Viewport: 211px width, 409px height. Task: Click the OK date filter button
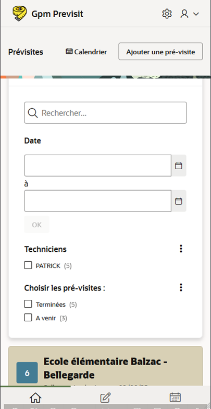tap(36, 225)
